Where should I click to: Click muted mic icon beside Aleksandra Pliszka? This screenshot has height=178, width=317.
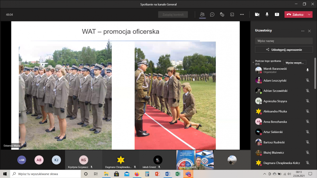pyautogui.click(x=308, y=111)
